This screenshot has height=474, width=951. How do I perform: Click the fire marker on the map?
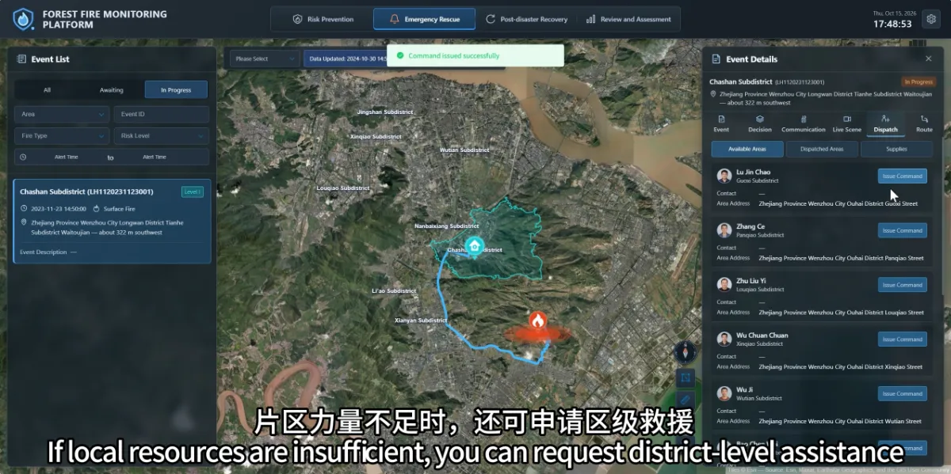pos(537,321)
